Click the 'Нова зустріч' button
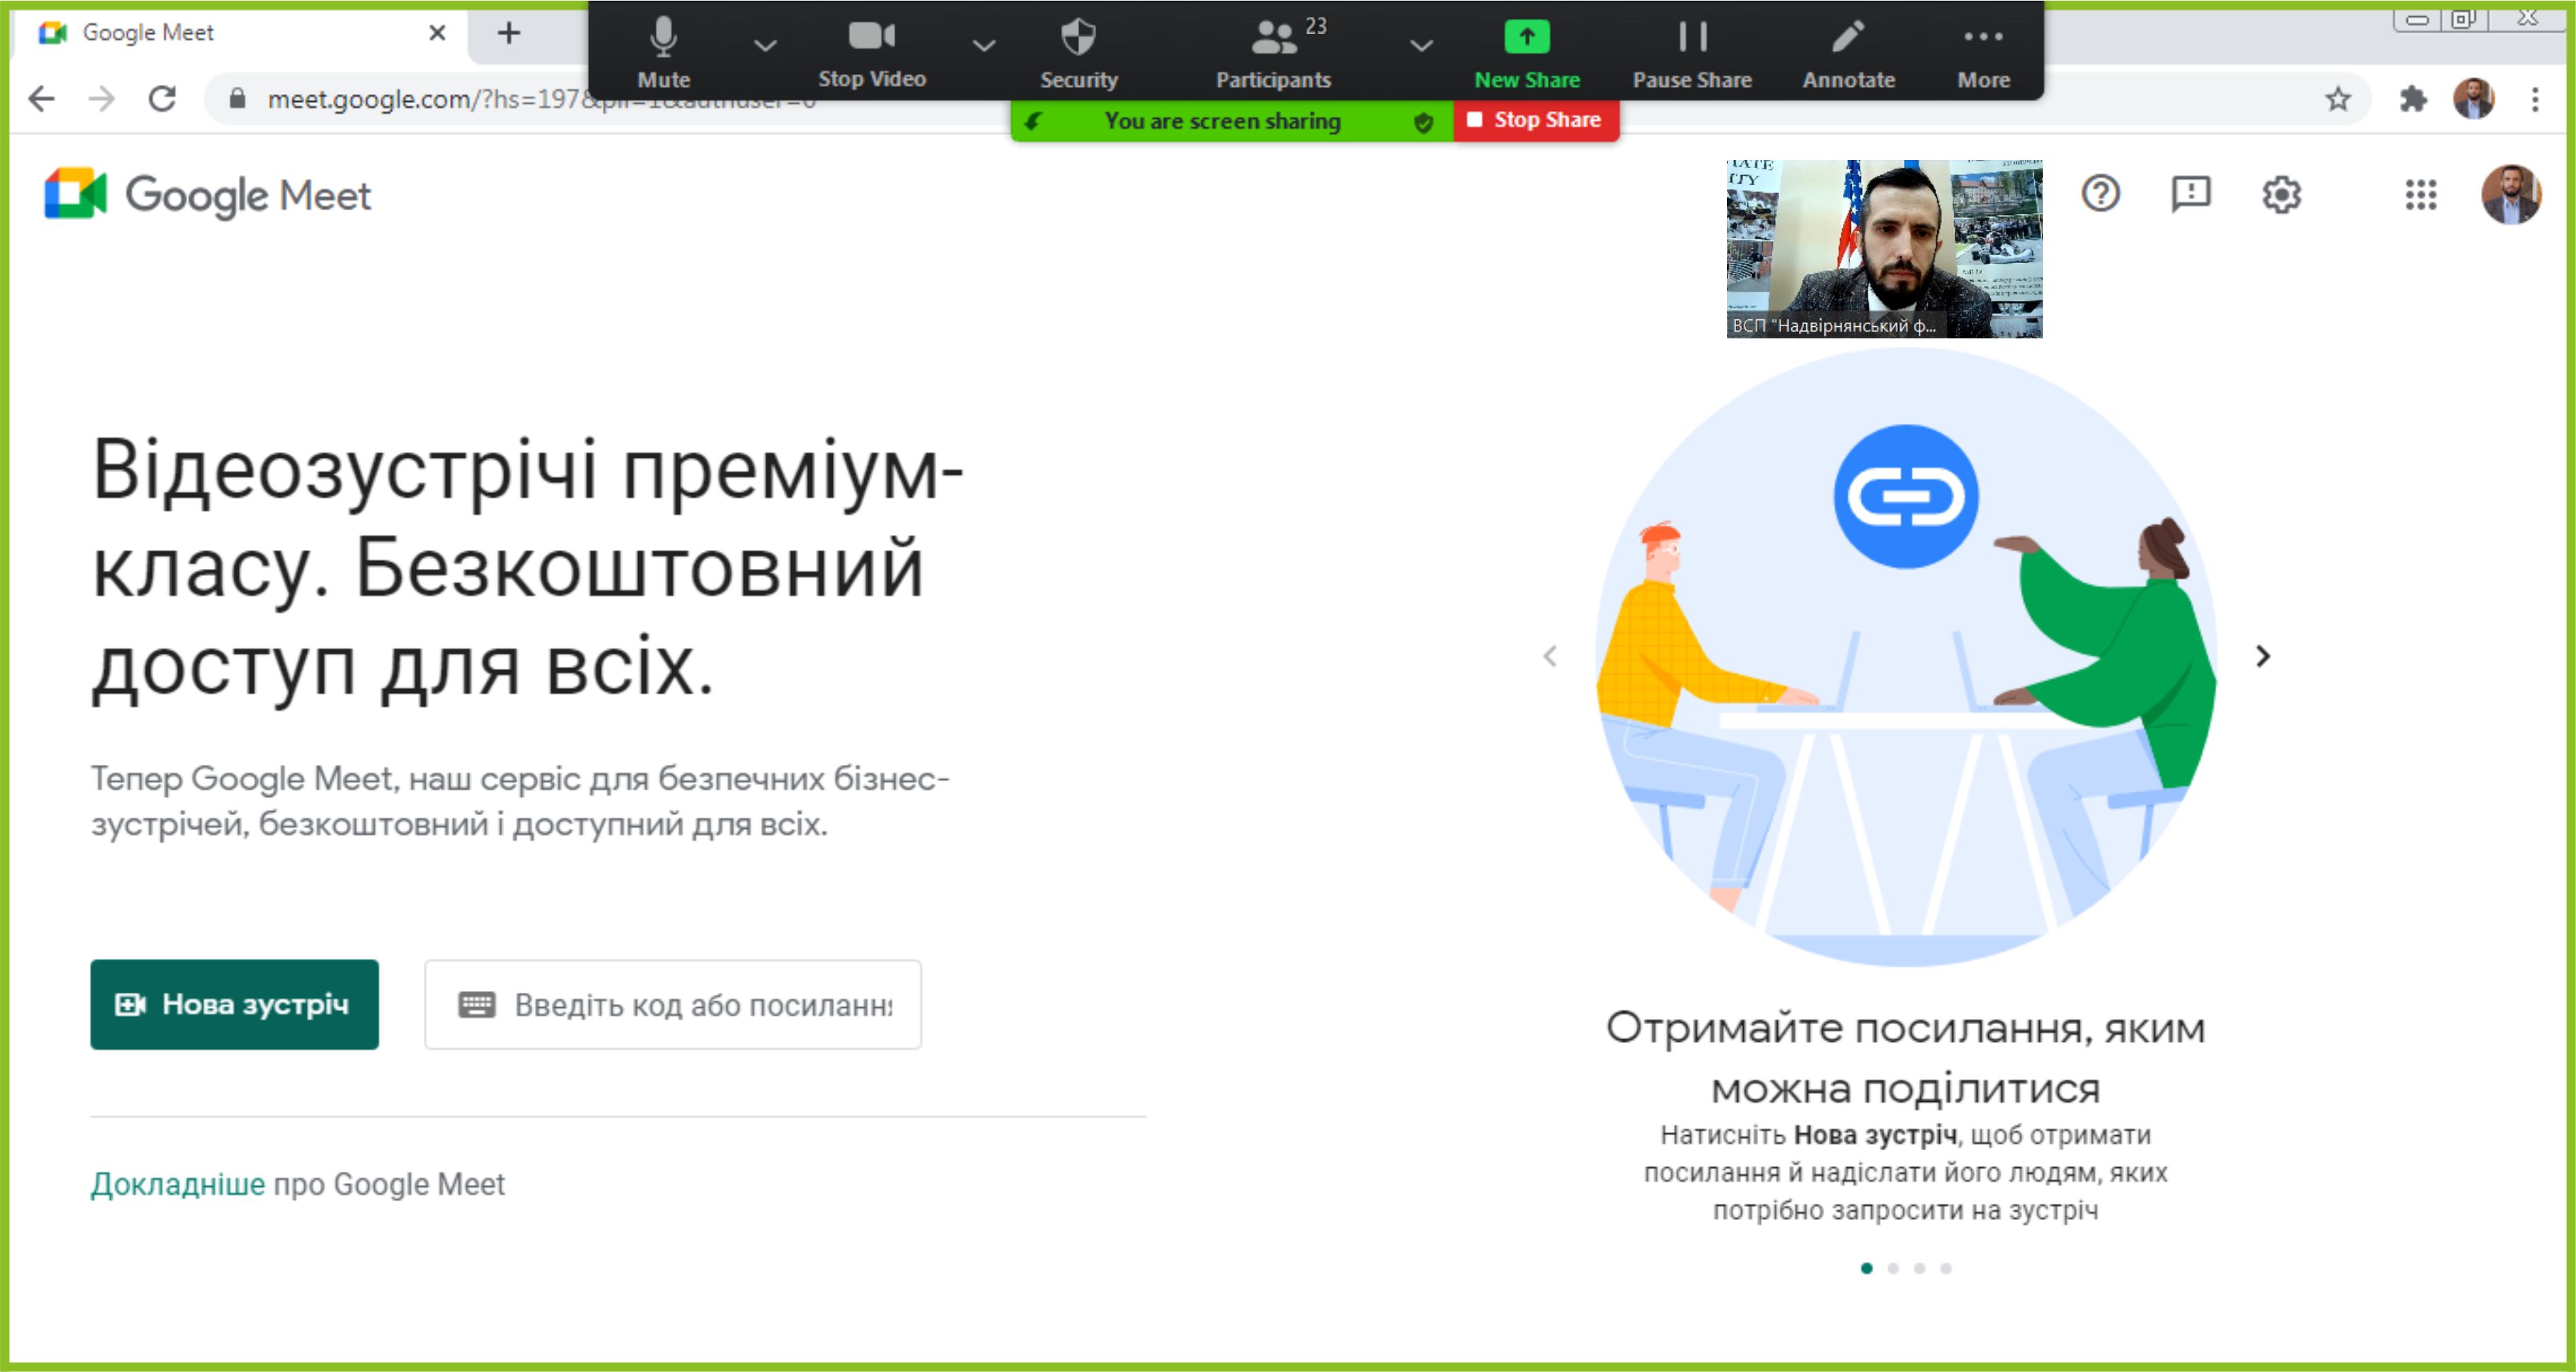Image resolution: width=2576 pixels, height=1372 pixels. click(234, 1004)
